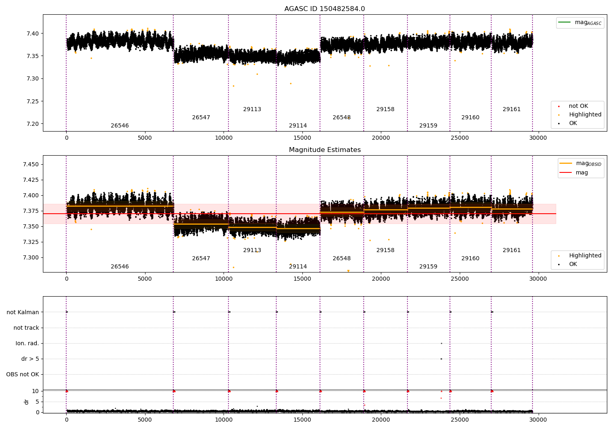Click the 7.425 y-axis tick label
The height and width of the screenshot is (429, 613).
(31, 180)
